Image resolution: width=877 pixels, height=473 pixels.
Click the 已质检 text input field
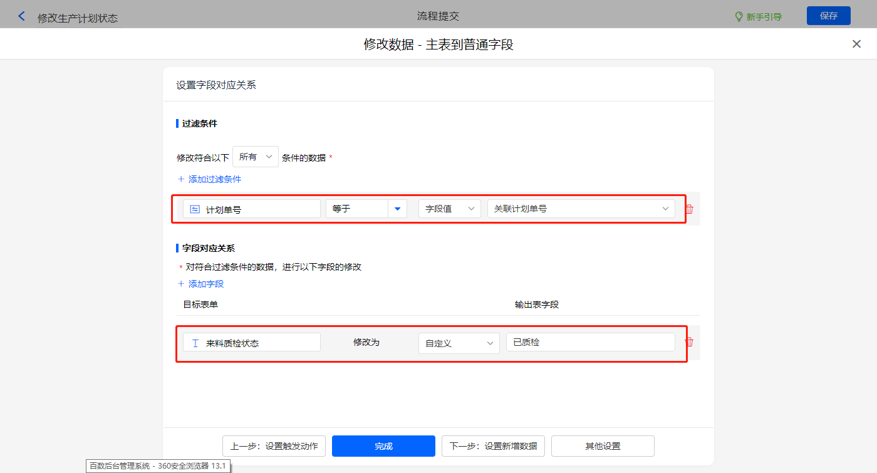pos(590,342)
